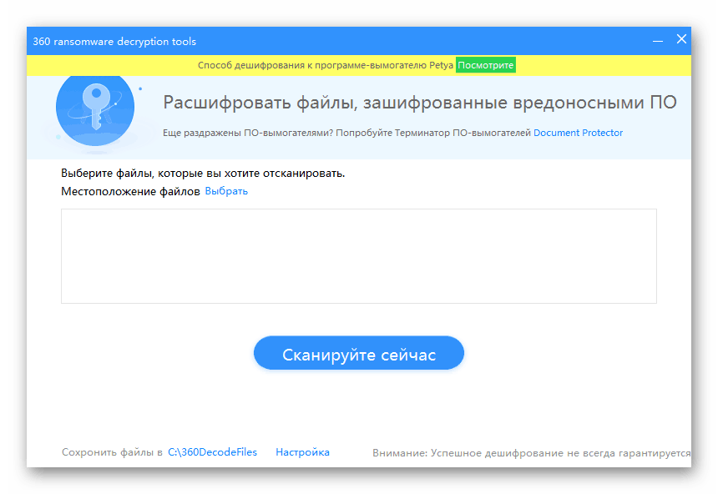
Task: Choose files with the Выбрать link
Action: (x=226, y=191)
